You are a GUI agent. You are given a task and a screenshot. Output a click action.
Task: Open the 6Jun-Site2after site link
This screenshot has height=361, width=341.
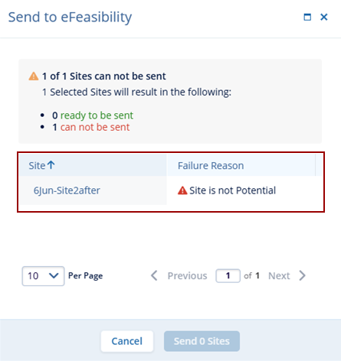pyautogui.click(x=67, y=190)
